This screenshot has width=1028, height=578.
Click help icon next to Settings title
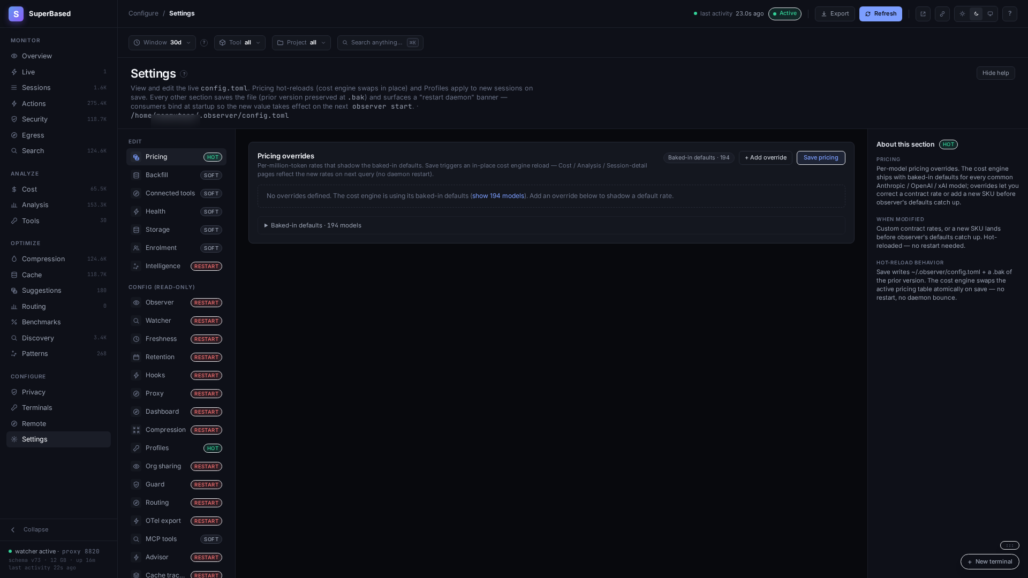pos(184,74)
